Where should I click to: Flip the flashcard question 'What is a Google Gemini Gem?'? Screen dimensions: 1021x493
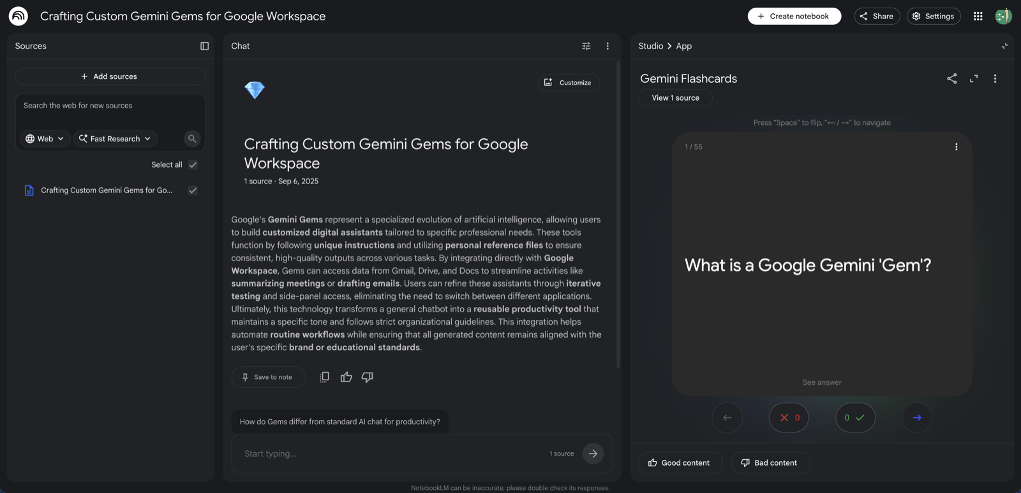[x=822, y=264]
